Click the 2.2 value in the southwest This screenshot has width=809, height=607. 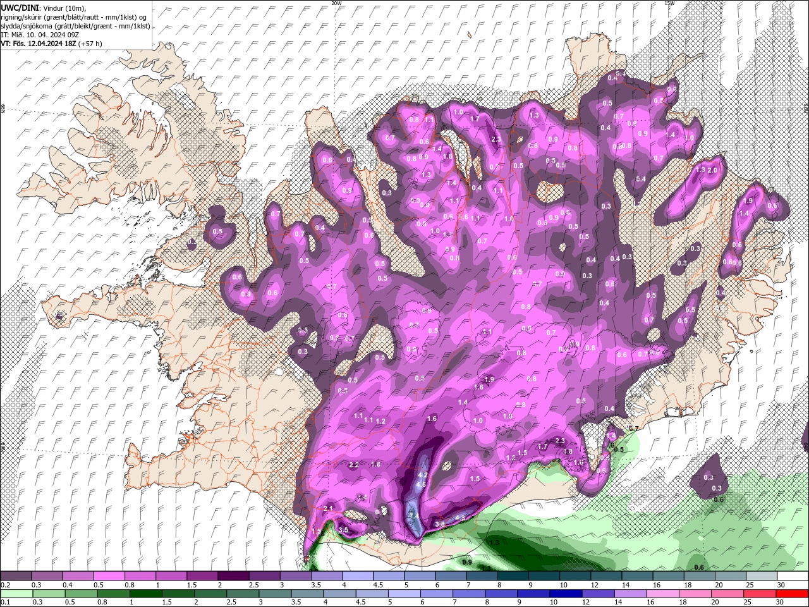(x=354, y=465)
